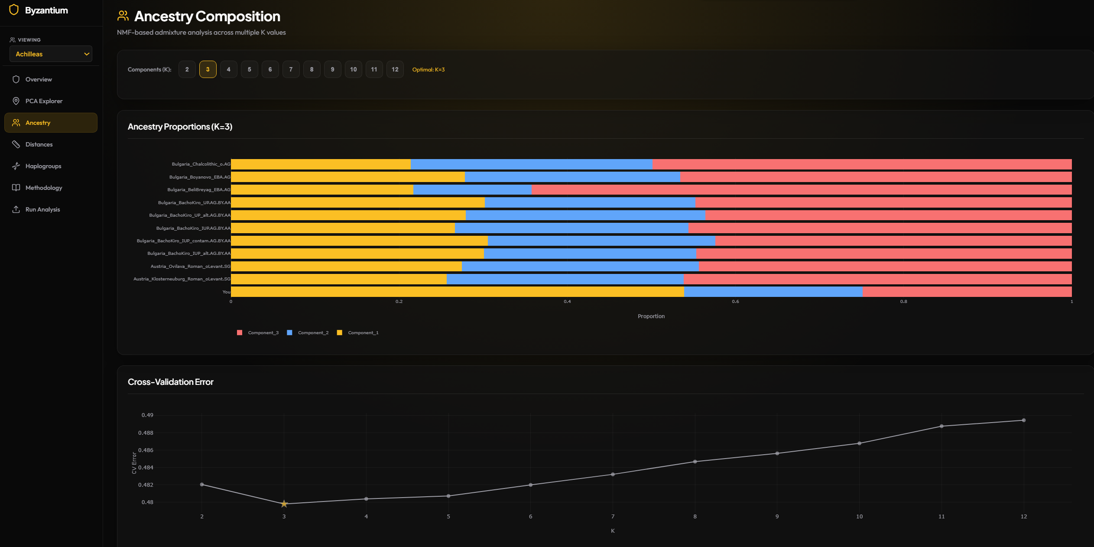Toggle Component_1 in the chart legend
This screenshot has height=547, width=1094.
coord(358,332)
